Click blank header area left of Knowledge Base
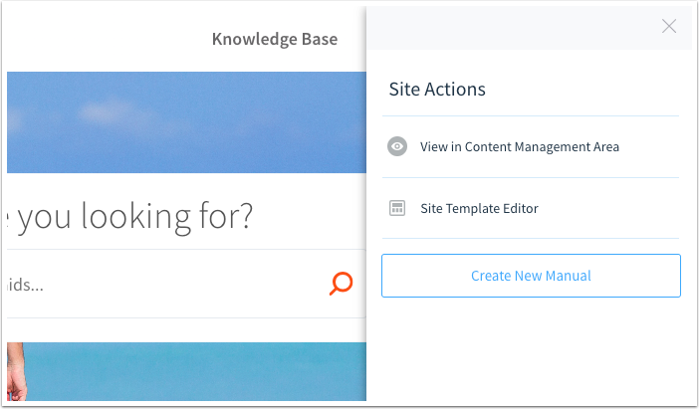 tap(100, 40)
